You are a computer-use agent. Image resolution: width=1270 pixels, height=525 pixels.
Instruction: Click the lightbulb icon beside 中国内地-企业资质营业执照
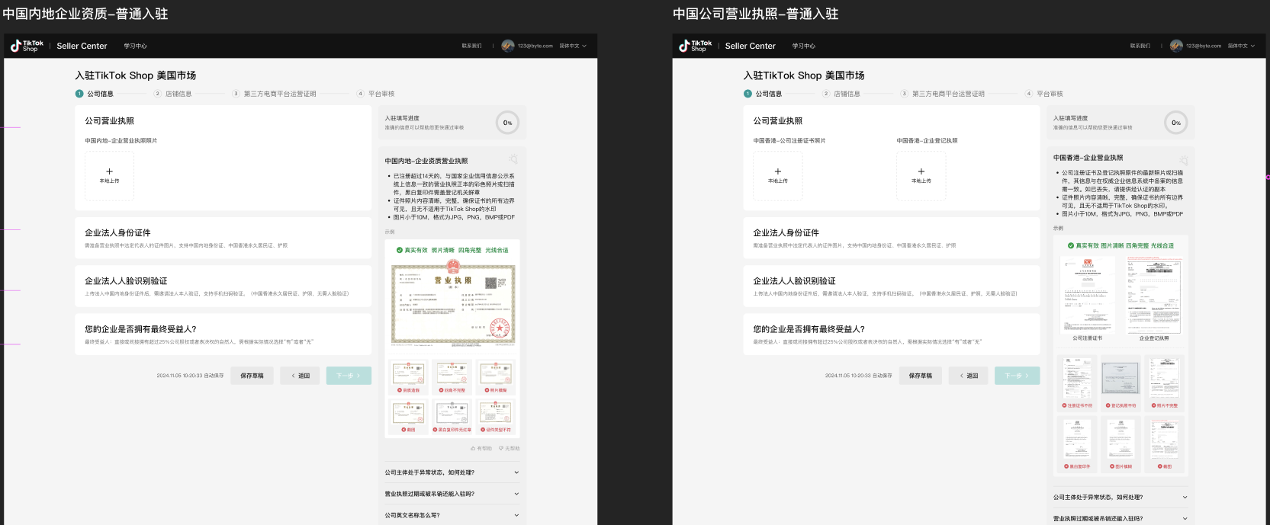[x=513, y=160]
